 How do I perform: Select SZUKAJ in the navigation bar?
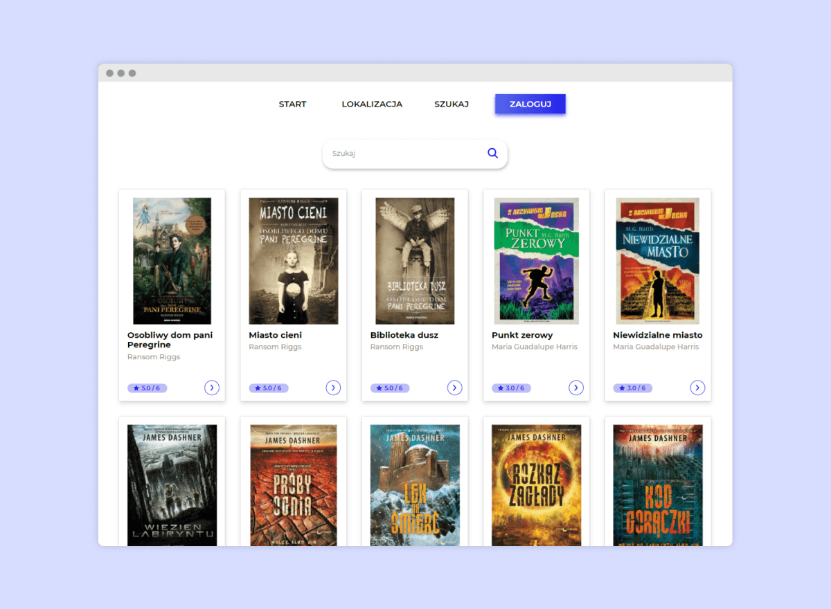click(452, 104)
